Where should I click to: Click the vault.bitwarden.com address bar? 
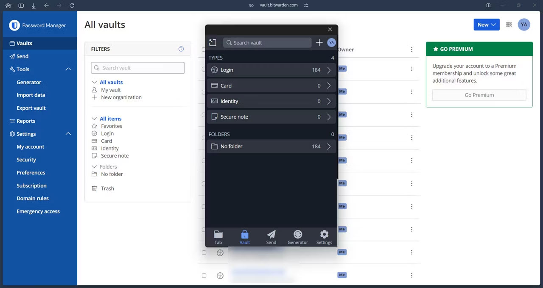click(279, 5)
